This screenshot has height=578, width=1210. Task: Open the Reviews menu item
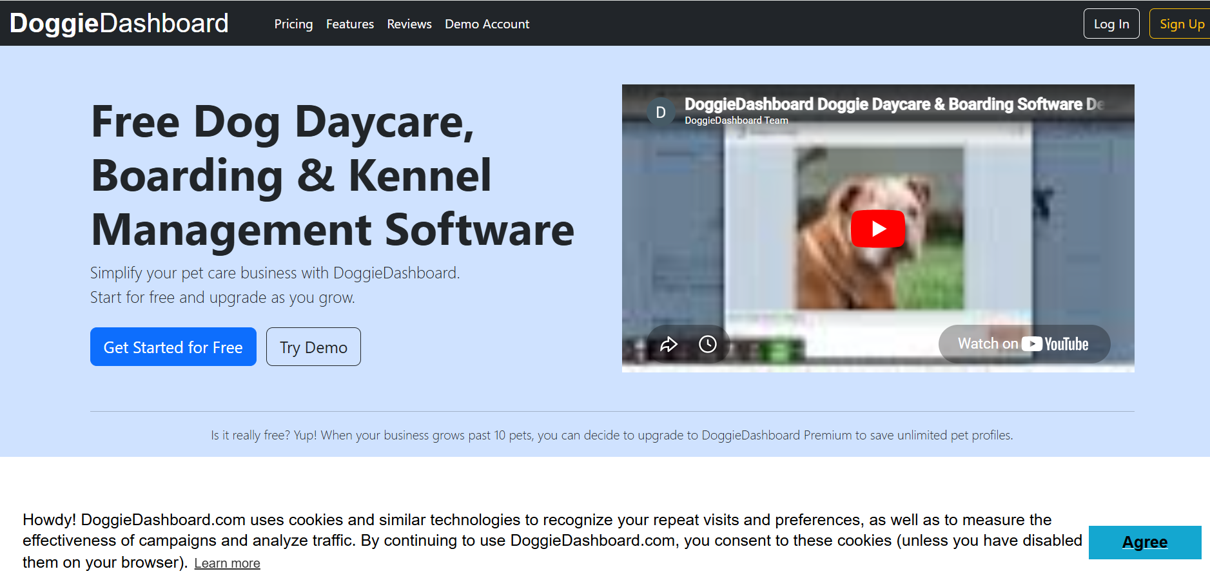pyautogui.click(x=409, y=24)
